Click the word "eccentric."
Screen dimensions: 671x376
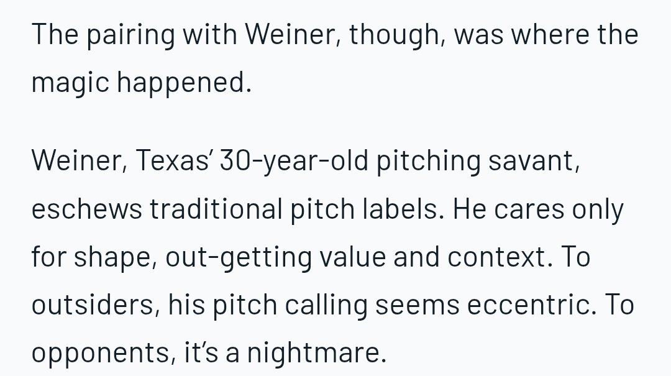(532, 305)
